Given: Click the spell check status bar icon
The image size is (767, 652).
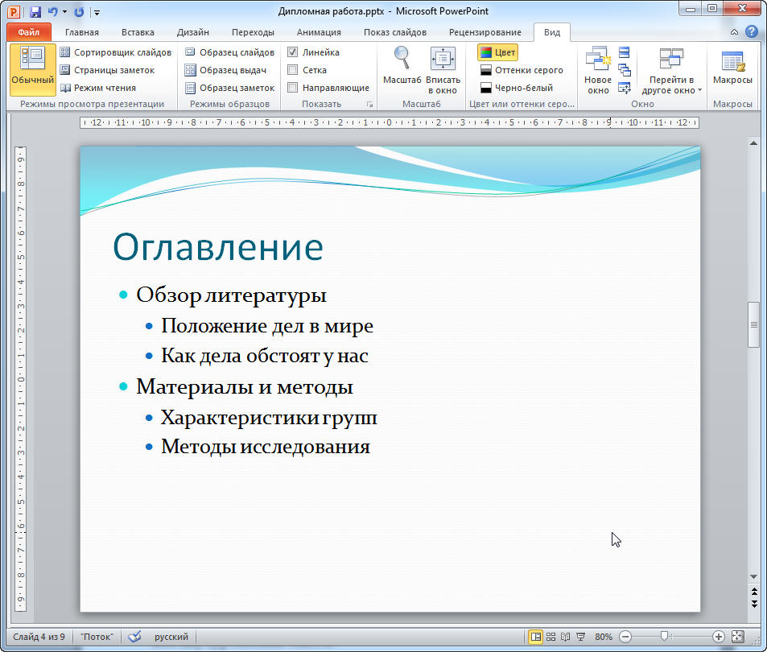Looking at the screenshot, I should 134,637.
